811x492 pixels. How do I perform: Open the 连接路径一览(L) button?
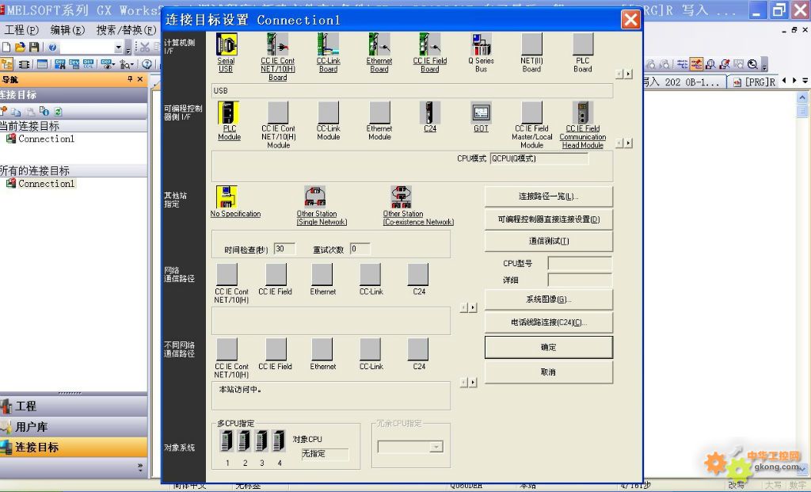(x=549, y=196)
